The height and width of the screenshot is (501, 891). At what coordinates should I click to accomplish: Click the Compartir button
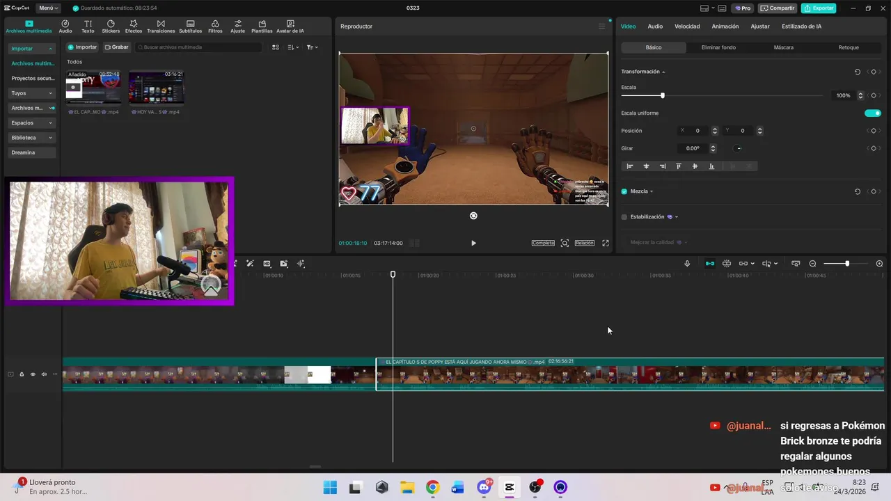coord(778,8)
